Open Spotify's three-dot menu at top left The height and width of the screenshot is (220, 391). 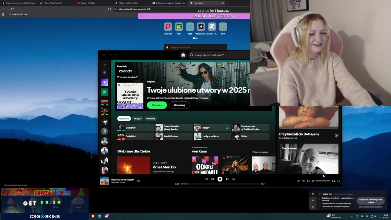(x=103, y=55)
